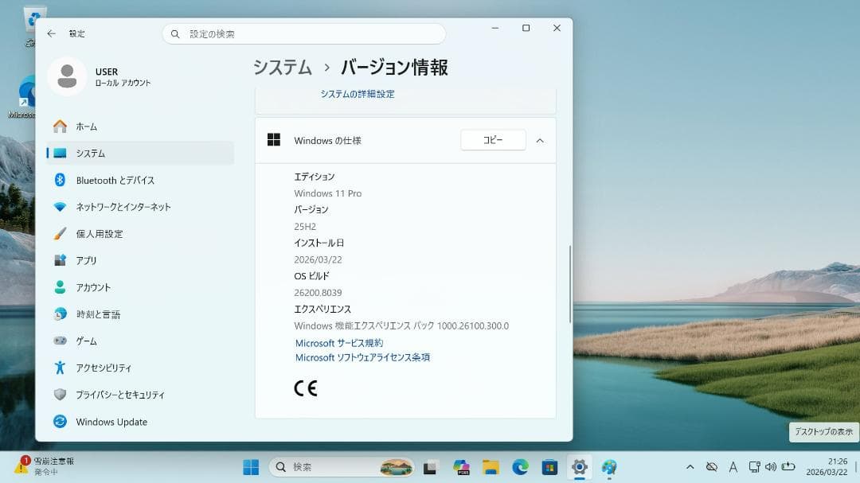Screen dimensions: 860x483
Task: Show hidden system tray icons
Action: (x=691, y=468)
